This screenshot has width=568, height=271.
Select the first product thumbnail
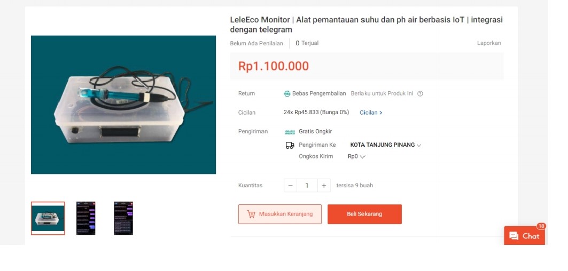coord(48,218)
